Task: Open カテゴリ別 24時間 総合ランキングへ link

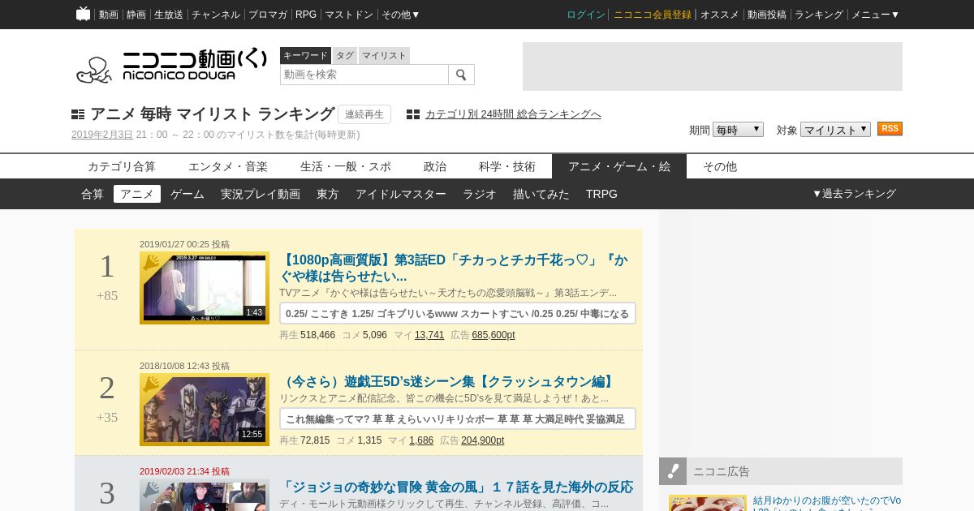Action: coord(513,114)
